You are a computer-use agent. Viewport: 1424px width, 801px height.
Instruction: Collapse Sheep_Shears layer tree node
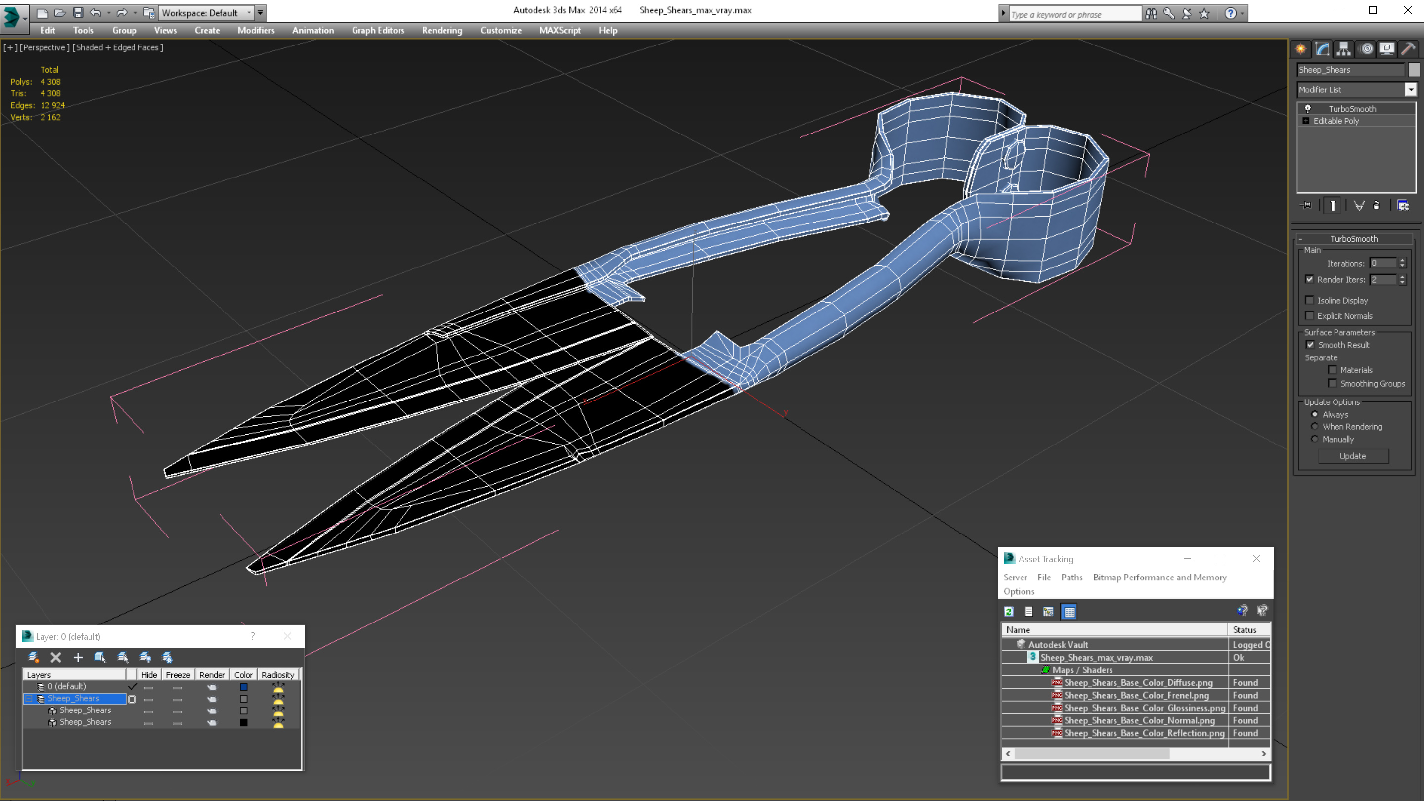point(29,698)
